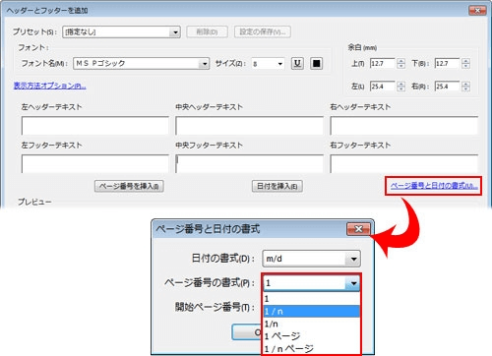Adjust the left margin (左) spinner arrows
Image resolution: width=492 pixels, height=356 pixels.
tap(400, 87)
